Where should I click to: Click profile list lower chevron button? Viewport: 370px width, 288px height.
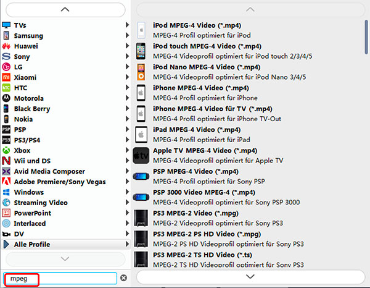coord(250,276)
